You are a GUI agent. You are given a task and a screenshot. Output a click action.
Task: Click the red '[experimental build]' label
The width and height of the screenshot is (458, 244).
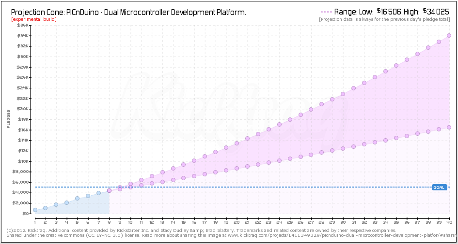34,19
